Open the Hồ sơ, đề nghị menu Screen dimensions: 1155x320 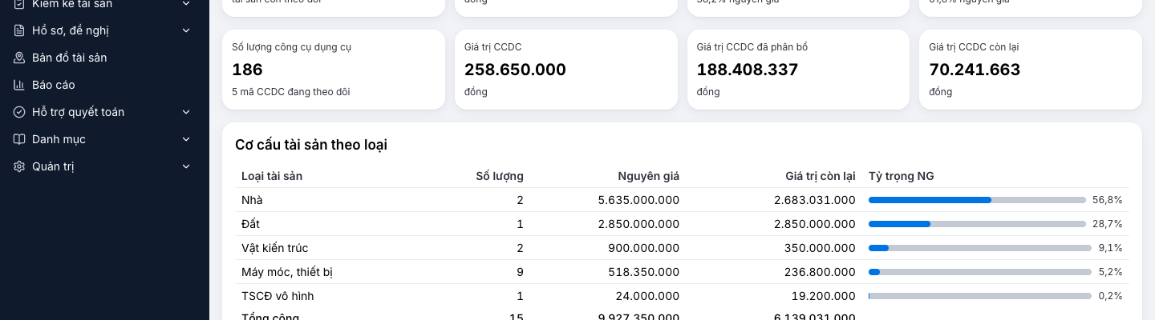click(x=104, y=30)
